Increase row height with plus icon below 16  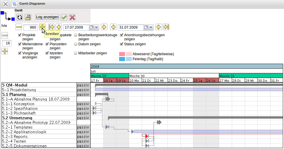pyautogui.click(x=5, y=51)
